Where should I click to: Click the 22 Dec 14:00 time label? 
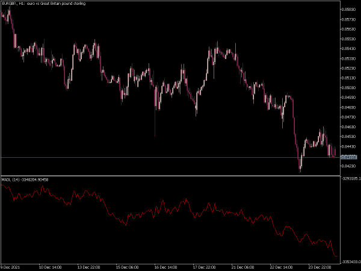(281, 267)
